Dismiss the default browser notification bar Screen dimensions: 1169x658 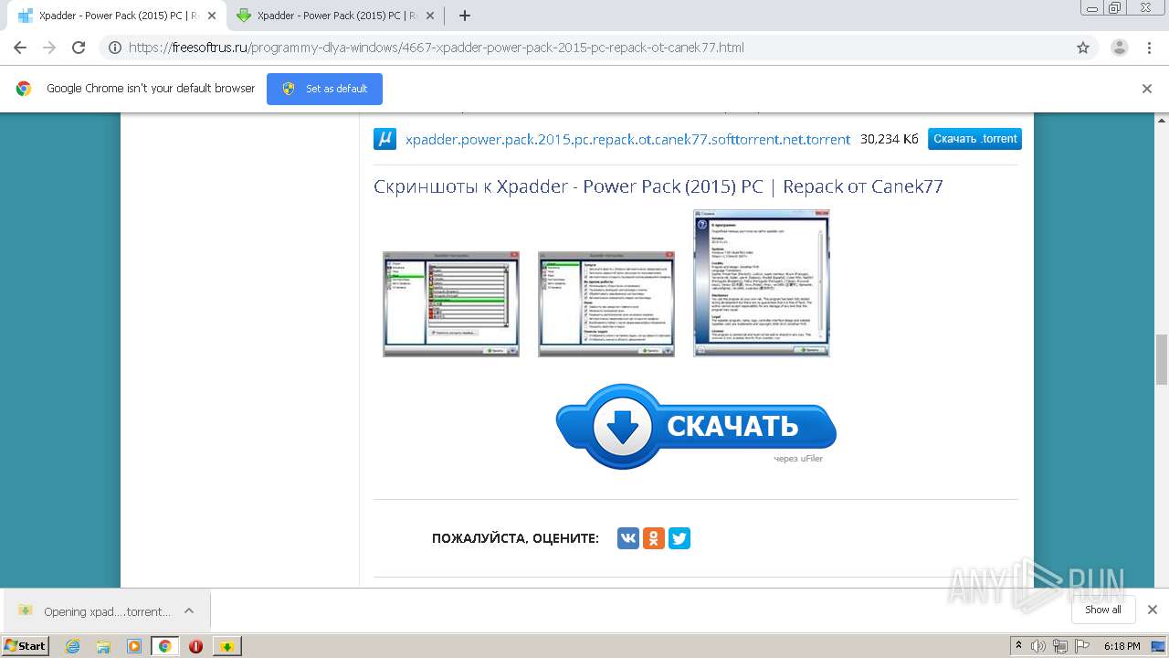pyautogui.click(x=1147, y=89)
